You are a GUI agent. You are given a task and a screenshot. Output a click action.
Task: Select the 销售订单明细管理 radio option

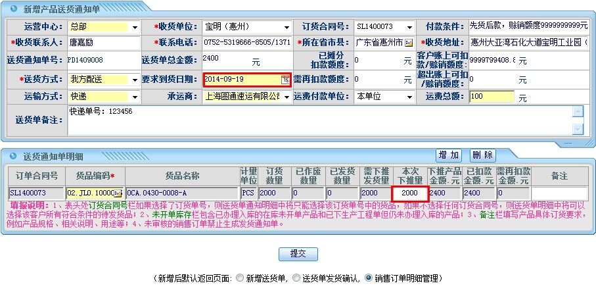(369, 278)
